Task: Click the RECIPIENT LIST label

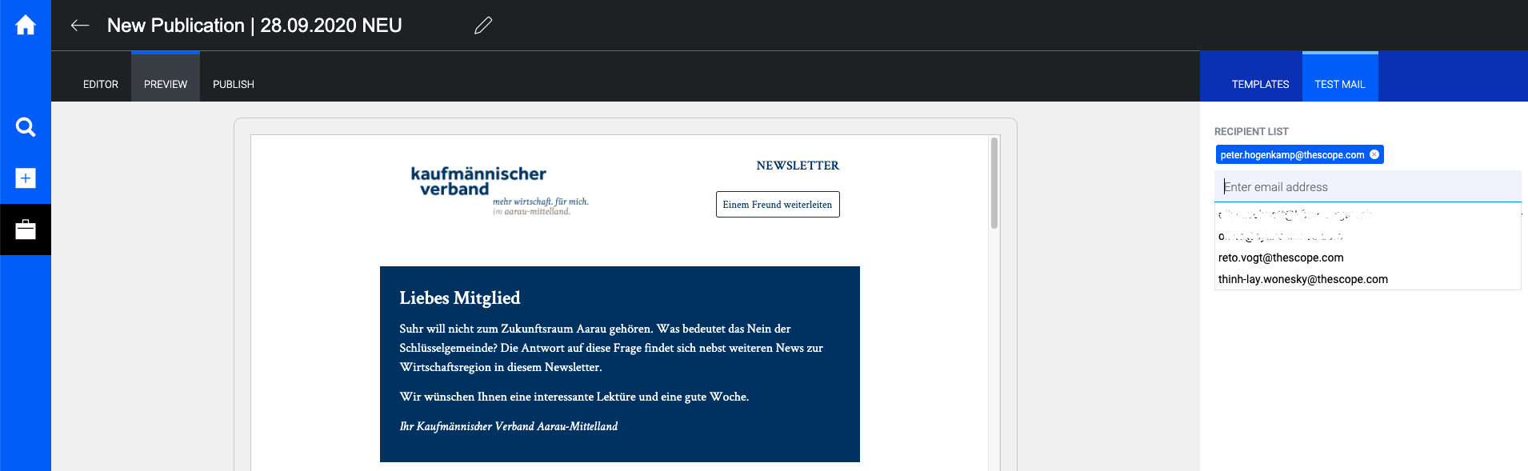Action: pyautogui.click(x=1251, y=131)
